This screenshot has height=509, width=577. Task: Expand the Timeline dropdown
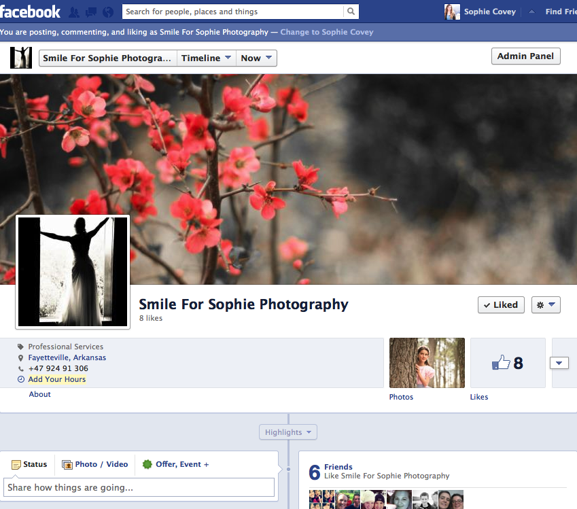click(206, 58)
